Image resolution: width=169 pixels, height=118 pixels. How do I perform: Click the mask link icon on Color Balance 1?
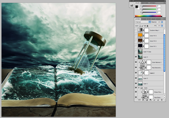click(146, 62)
